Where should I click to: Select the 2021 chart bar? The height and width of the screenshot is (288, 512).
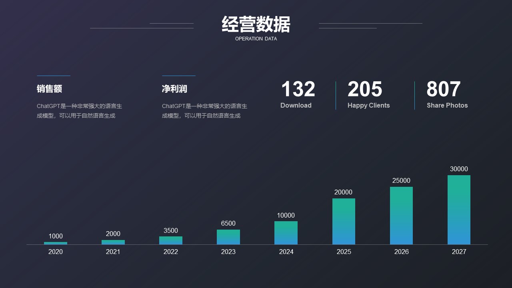click(x=113, y=242)
